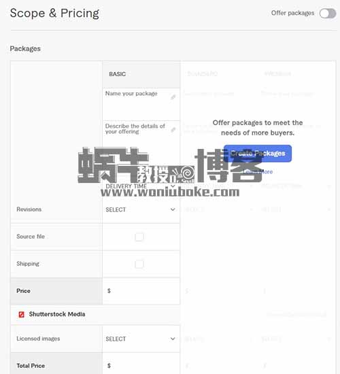Toggle the Offer packages switch
The image size is (340, 374).
coord(328,14)
